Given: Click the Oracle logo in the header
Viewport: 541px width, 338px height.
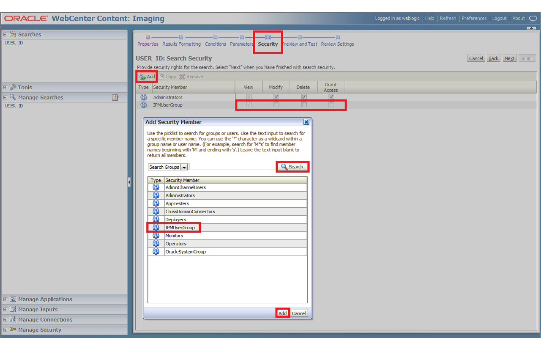Looking at the screenshot, I should tap(26, 19).
